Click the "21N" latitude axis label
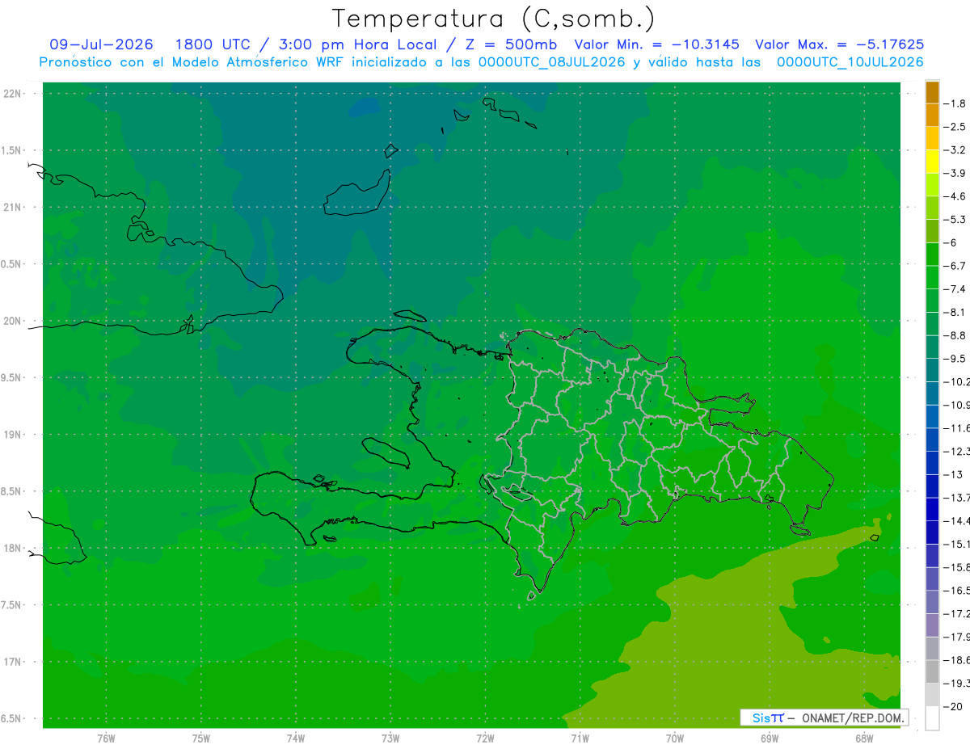 pos(14,208)
